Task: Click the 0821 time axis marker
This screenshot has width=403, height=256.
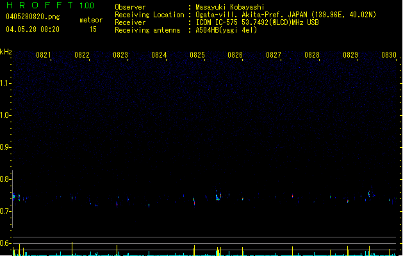Action: click(43, 54)
